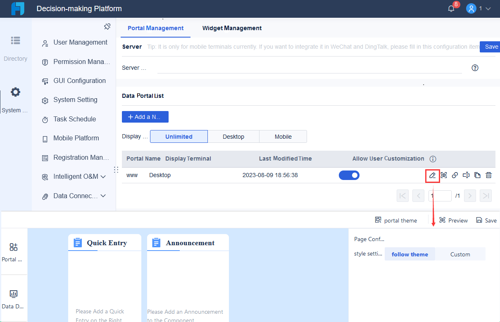Delete the www portal via trash icon
Screen dimensions: 500x322
click(x=488, y=175)
